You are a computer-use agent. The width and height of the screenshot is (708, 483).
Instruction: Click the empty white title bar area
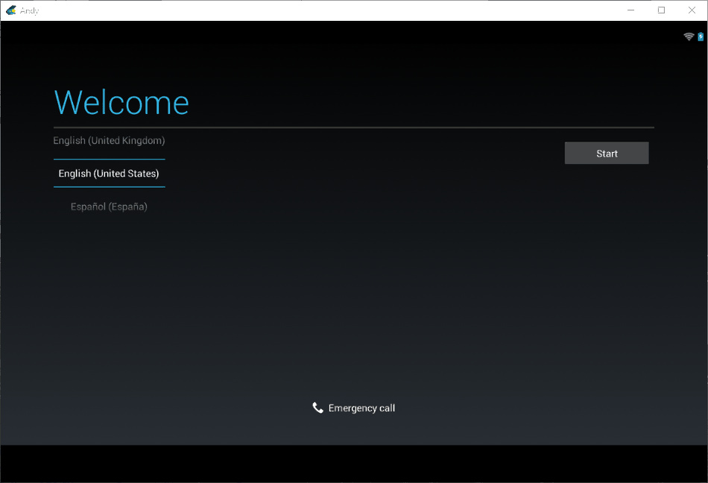(335, 10)
